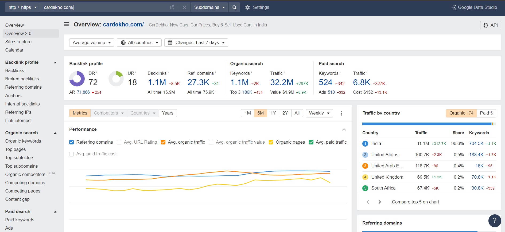Switch chart range to All

tap(297, 113)
